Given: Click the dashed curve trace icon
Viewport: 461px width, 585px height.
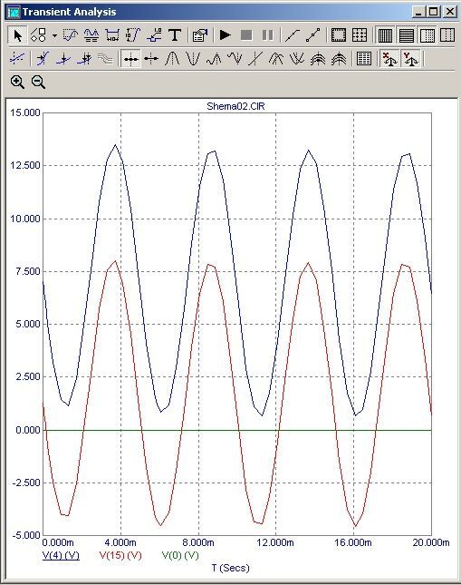Looking at the screenshot, I should coord(17,59).
